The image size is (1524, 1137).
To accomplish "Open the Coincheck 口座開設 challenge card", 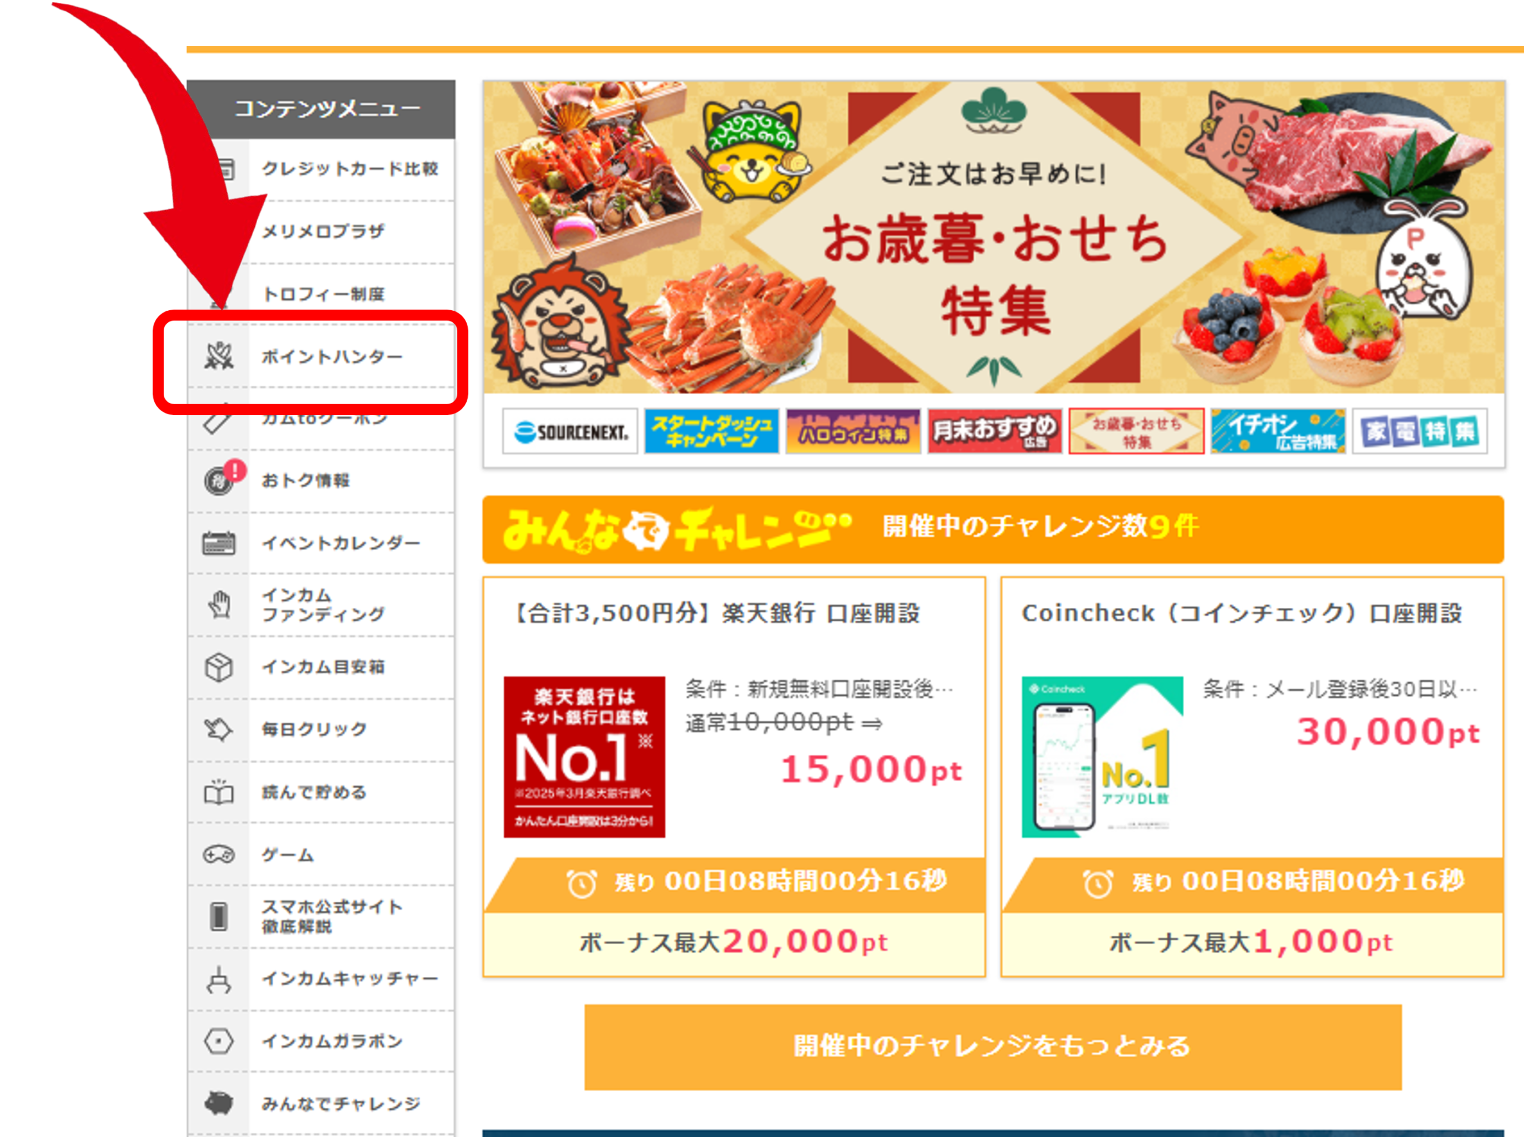I will coord(1252,777).
